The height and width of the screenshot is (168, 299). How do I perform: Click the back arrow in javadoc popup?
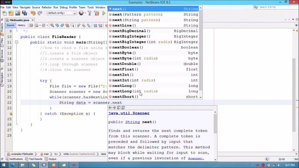click(x=110, y=108)
